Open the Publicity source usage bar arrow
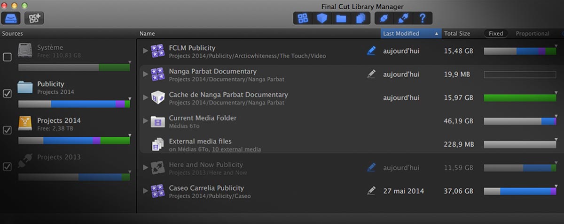The image size is (564, 224). click(130, 98)
